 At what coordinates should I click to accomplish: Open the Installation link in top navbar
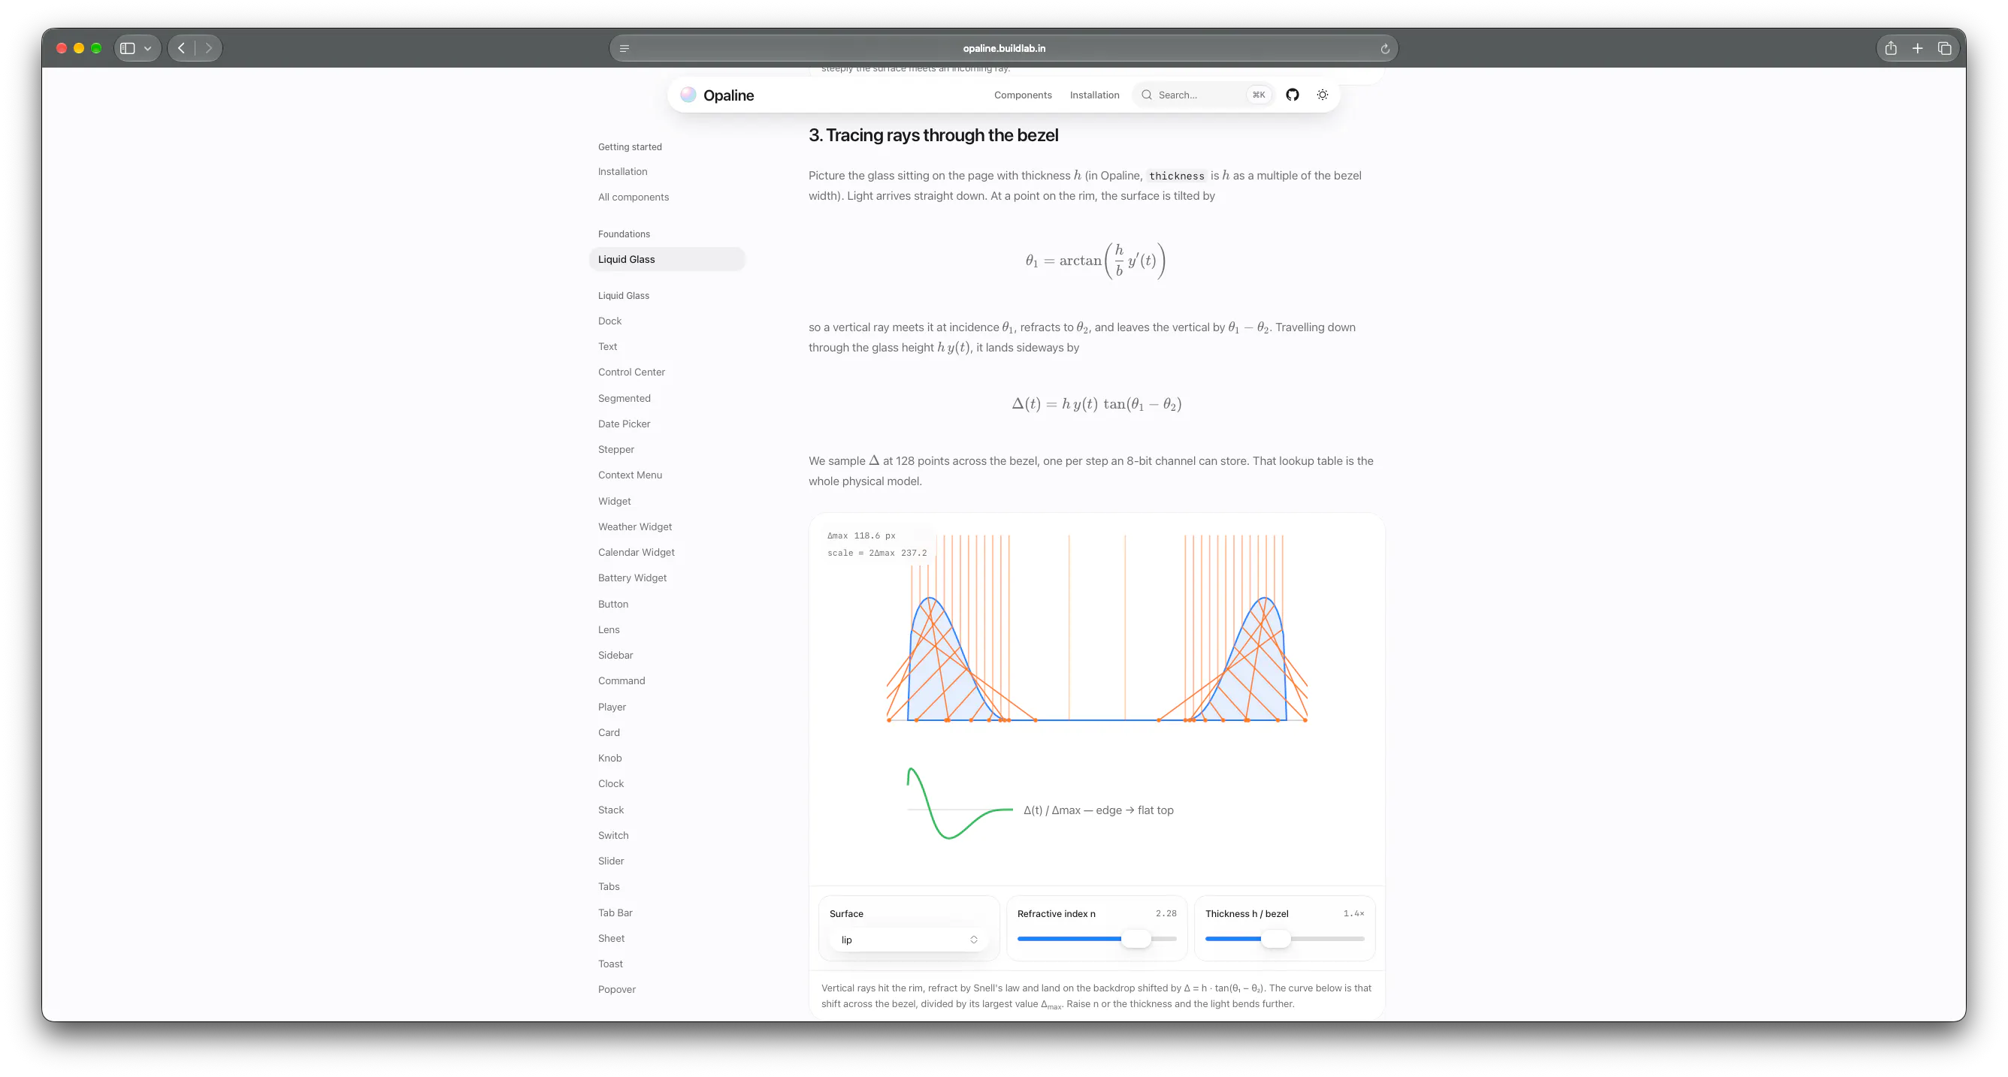[x=1094, y=95]
